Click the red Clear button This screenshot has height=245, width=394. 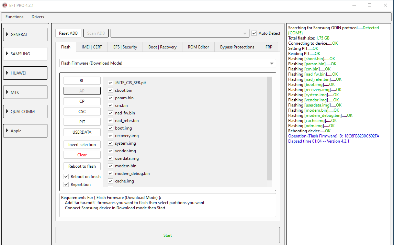(82, 155)
